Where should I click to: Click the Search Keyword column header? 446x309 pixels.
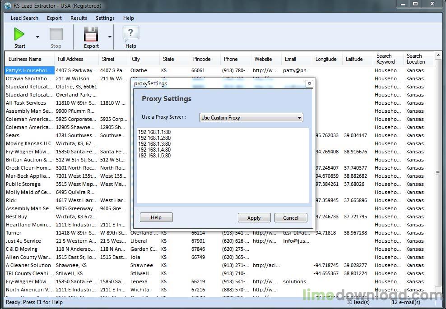[x=386, y=59]
